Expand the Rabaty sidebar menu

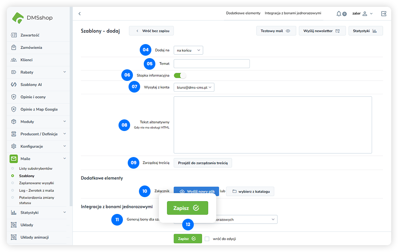point(64,72)
